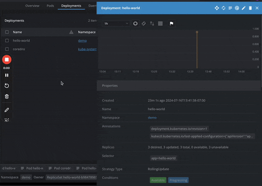Sort deployments by Name column
The width and height of the screenshot is (262, 186).
pos(17,32)
